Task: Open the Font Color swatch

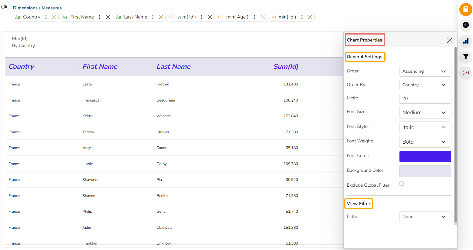Action: click(x=425, y=156)
